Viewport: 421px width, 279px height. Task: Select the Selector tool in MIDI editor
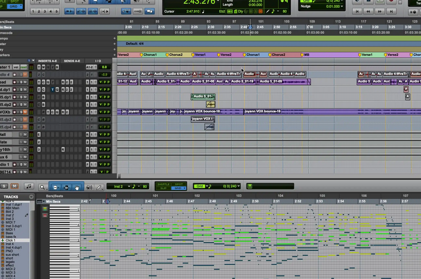(x=66, y=187)
